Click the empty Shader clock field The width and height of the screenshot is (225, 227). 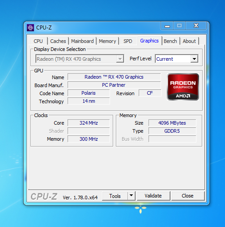tap(89, 131)
